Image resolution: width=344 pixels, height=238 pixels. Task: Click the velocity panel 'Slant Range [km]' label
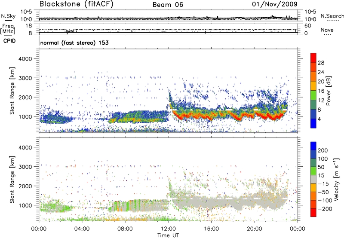12,179
